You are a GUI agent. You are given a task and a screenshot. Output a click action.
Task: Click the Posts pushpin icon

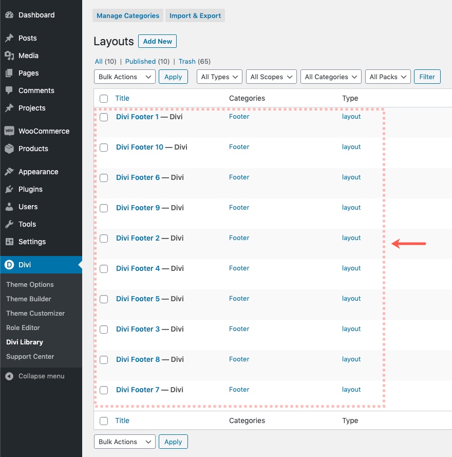pos(9,38)
